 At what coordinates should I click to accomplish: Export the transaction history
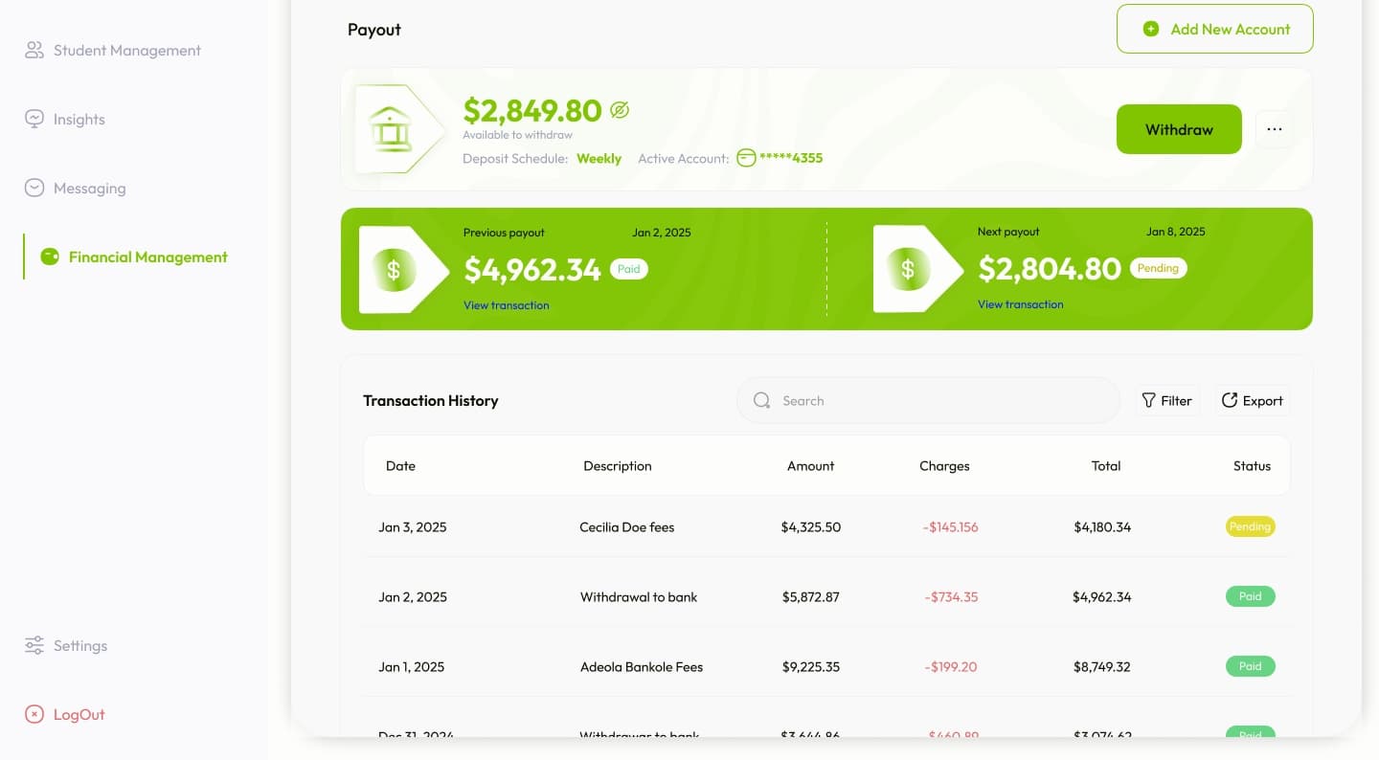click(1253, 400)
